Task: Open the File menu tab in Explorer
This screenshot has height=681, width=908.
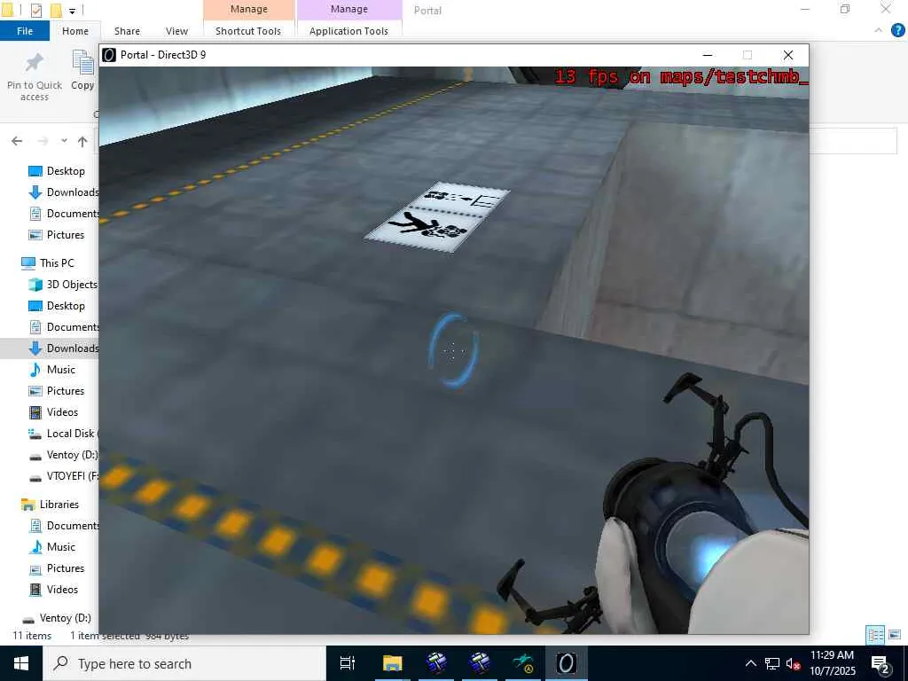Action: click(25, 31)
